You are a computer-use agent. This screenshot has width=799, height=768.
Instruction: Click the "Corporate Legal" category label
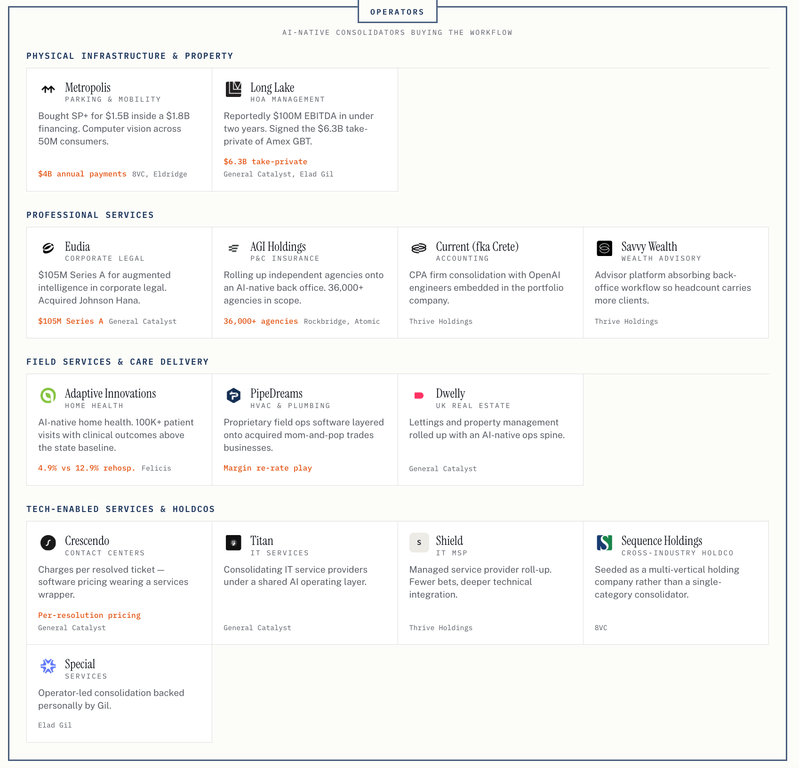(105, 258)
